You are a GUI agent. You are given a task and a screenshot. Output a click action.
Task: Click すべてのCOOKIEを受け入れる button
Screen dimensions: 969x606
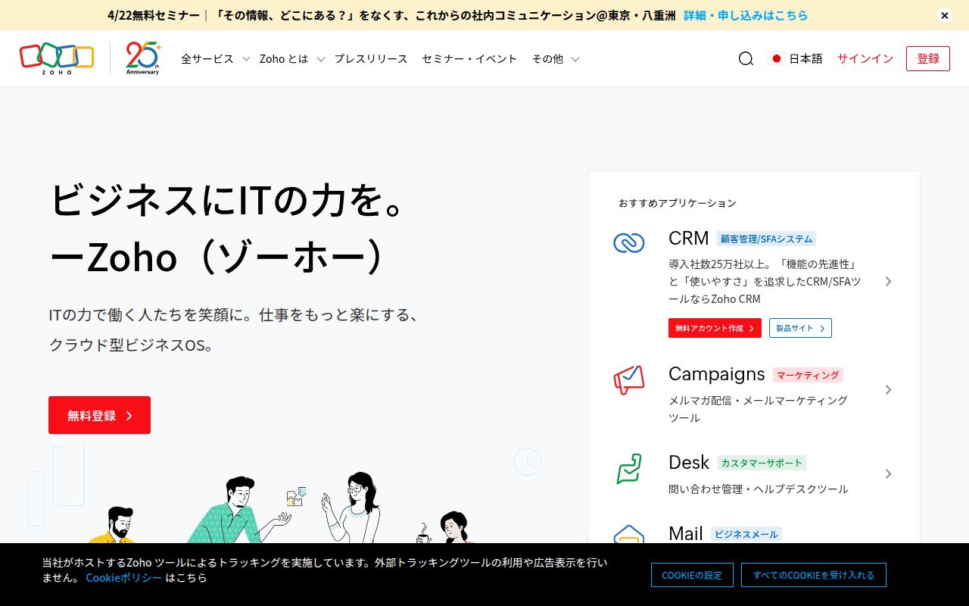point(814,575)
